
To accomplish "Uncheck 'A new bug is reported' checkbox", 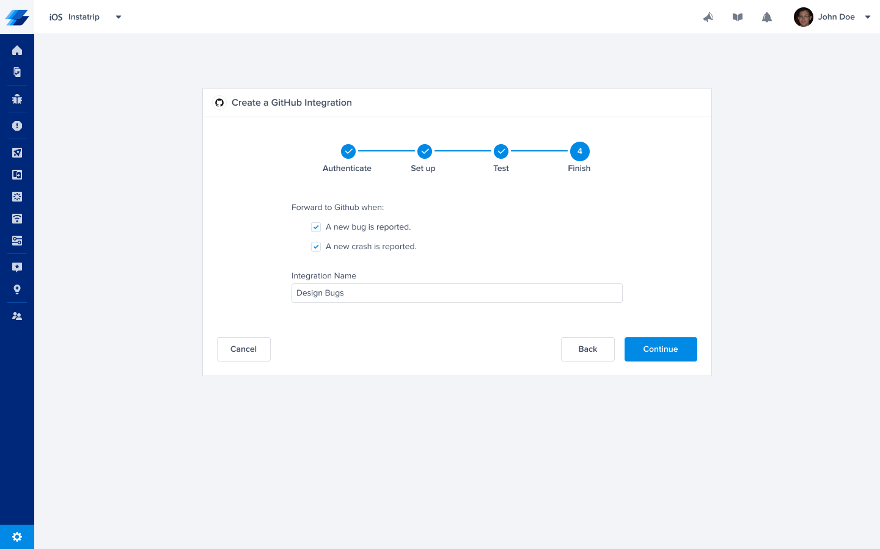I will click(316, 227).
